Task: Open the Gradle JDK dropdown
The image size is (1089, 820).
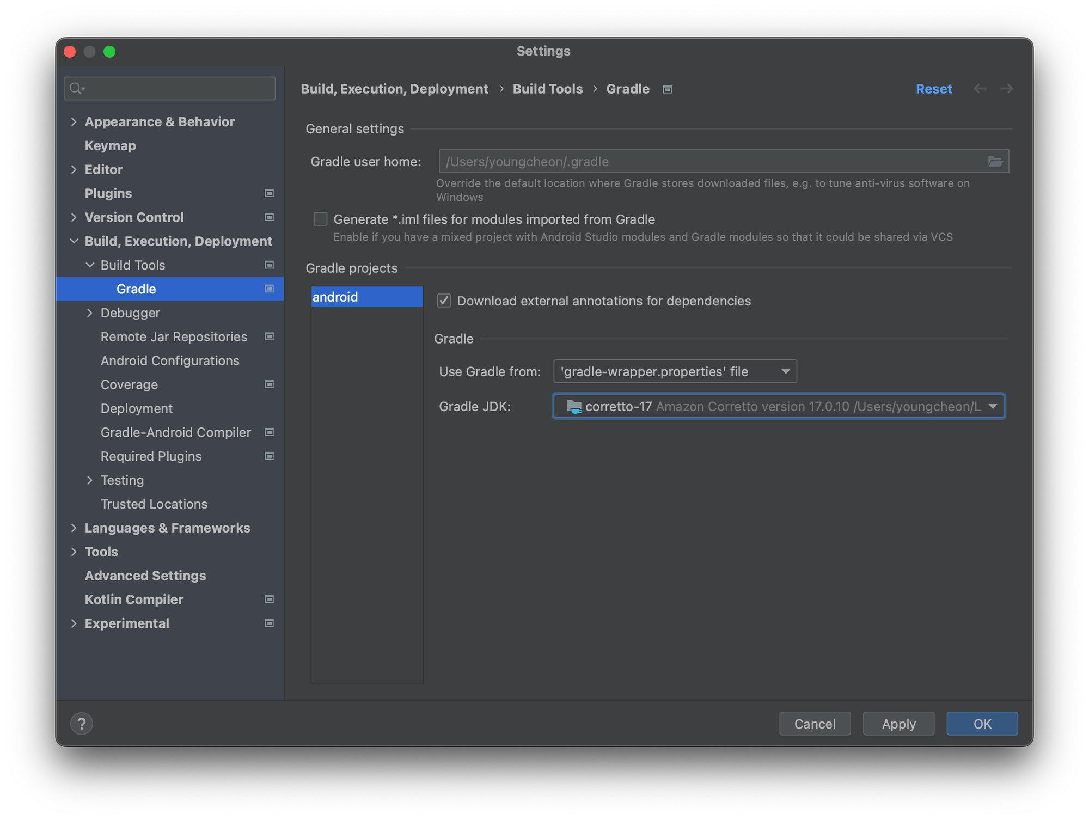Action: 778,406
